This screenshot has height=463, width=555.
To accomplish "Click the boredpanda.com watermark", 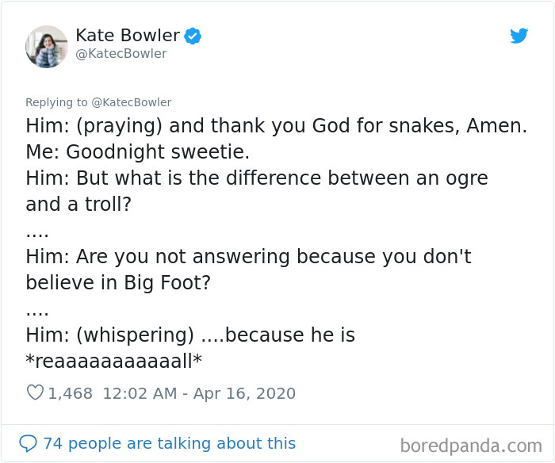I will pyautogui.click(x=470, y=445).
